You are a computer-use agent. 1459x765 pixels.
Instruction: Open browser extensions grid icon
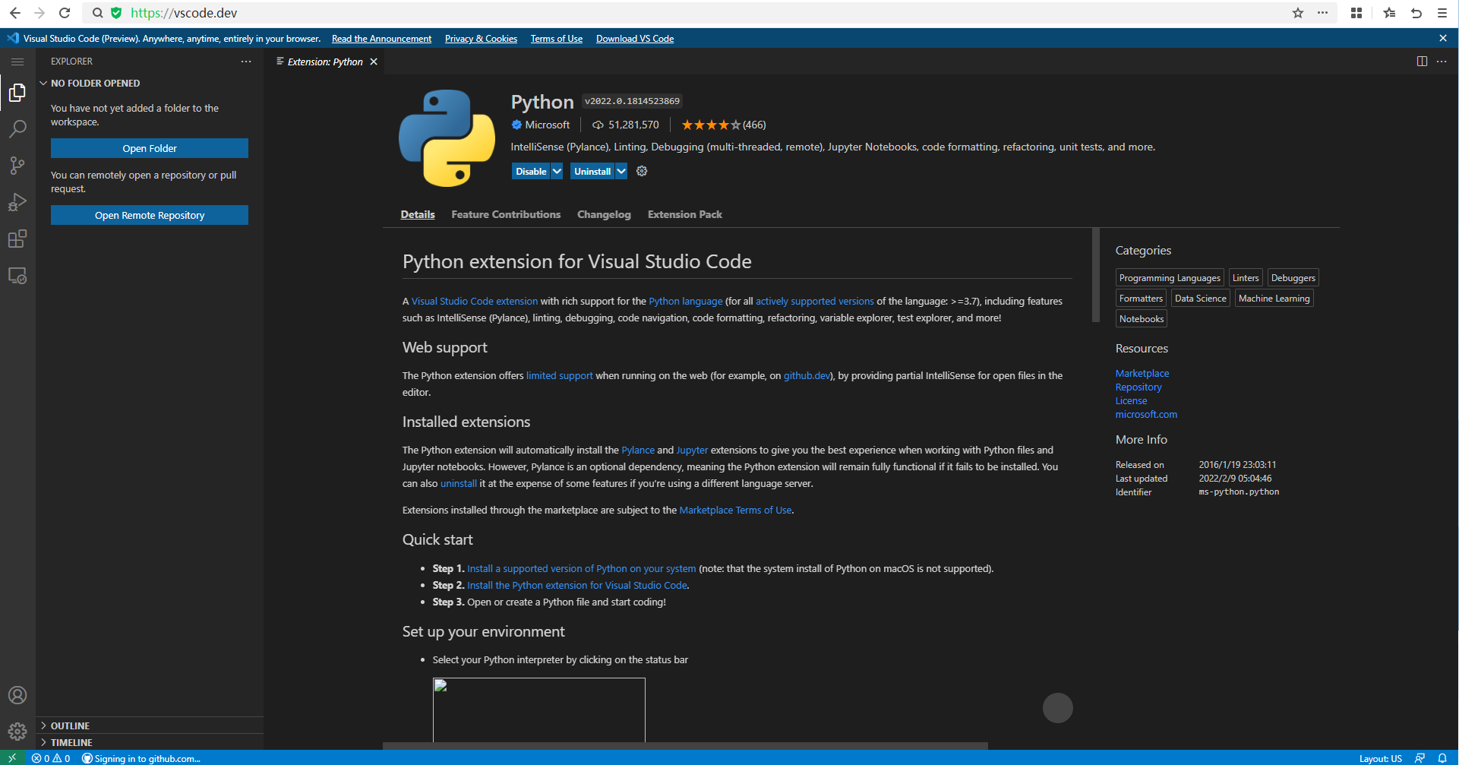1356,13
